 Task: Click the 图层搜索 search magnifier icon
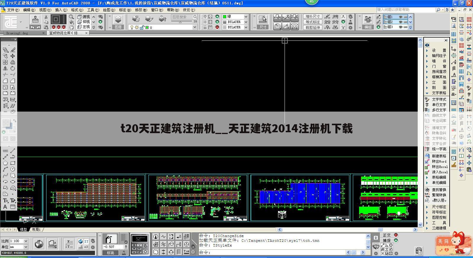pos(195,17)
